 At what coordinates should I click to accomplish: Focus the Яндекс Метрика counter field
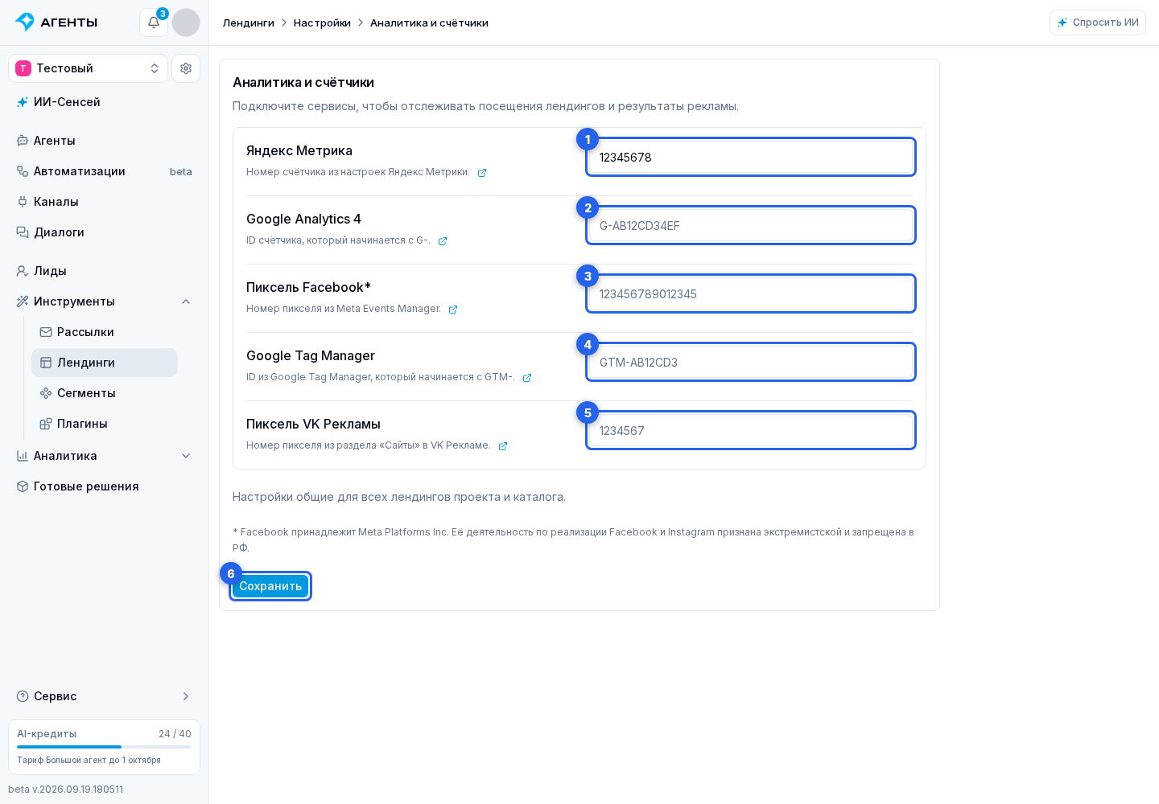coord(751,157)
